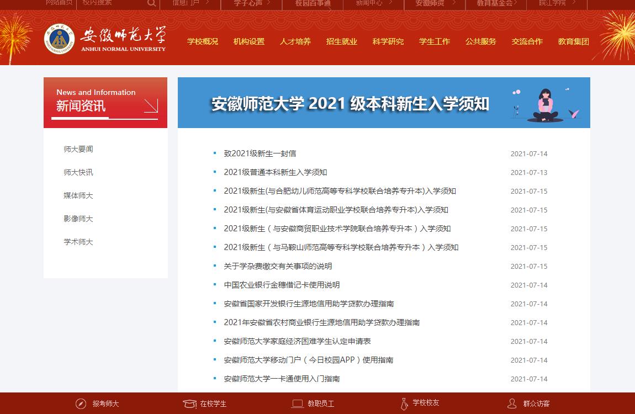Click the necktie icon for 学校校友
The image size is (635, 414).
404,404
